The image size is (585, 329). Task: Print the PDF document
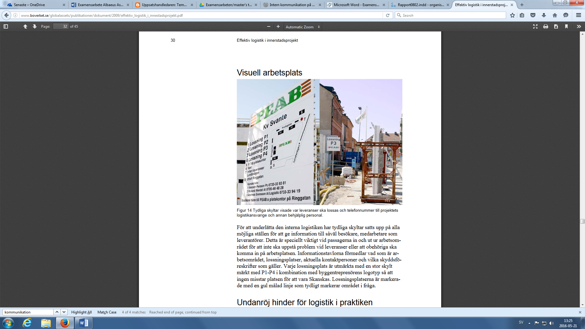[x=546, y=27]
